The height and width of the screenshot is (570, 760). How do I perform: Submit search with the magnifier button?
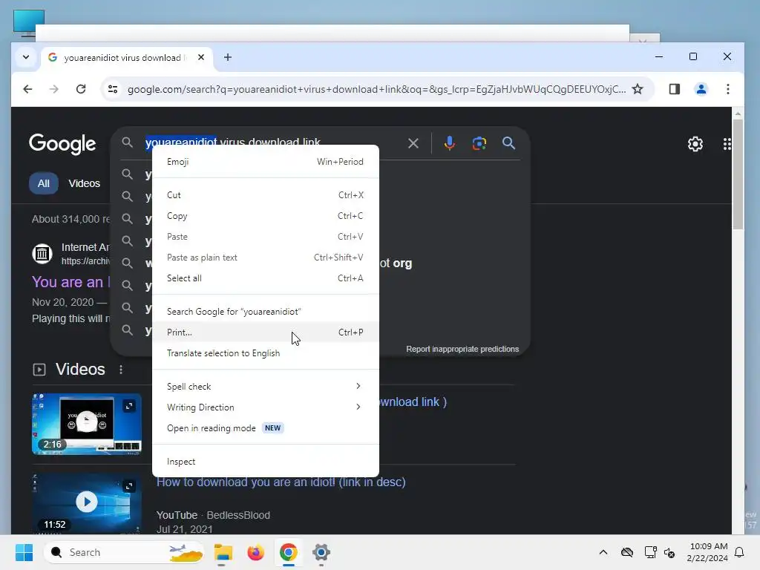508,143
